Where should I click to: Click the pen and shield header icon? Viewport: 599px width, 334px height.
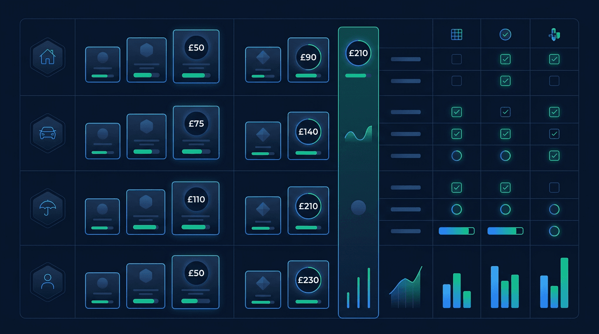(554, 34)
